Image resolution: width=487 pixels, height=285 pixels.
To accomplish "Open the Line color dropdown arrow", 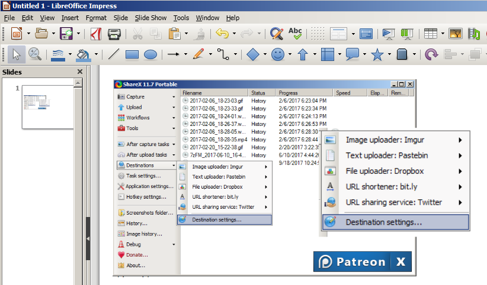I will (70, 54).
